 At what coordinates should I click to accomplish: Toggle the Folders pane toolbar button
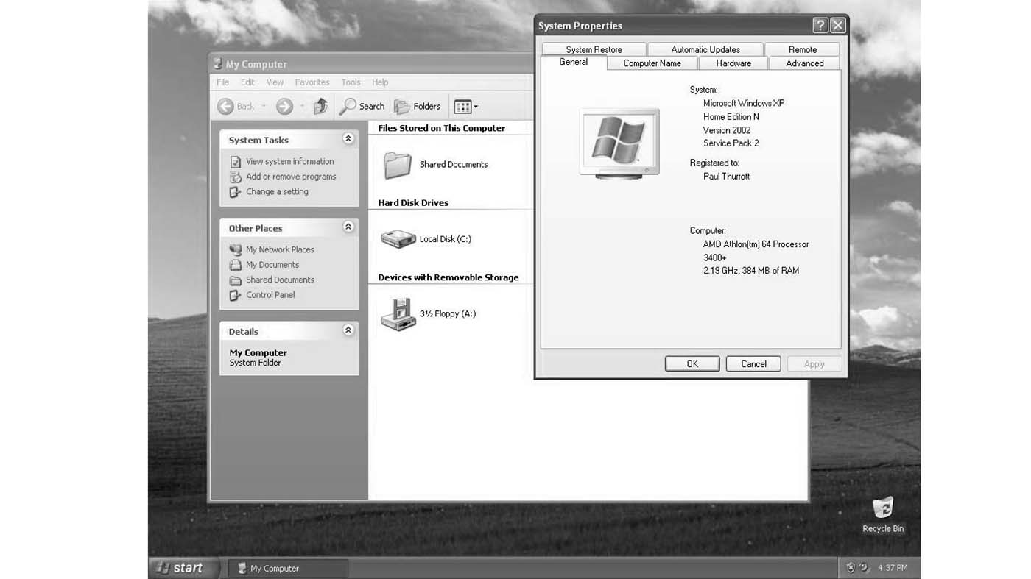417,107
